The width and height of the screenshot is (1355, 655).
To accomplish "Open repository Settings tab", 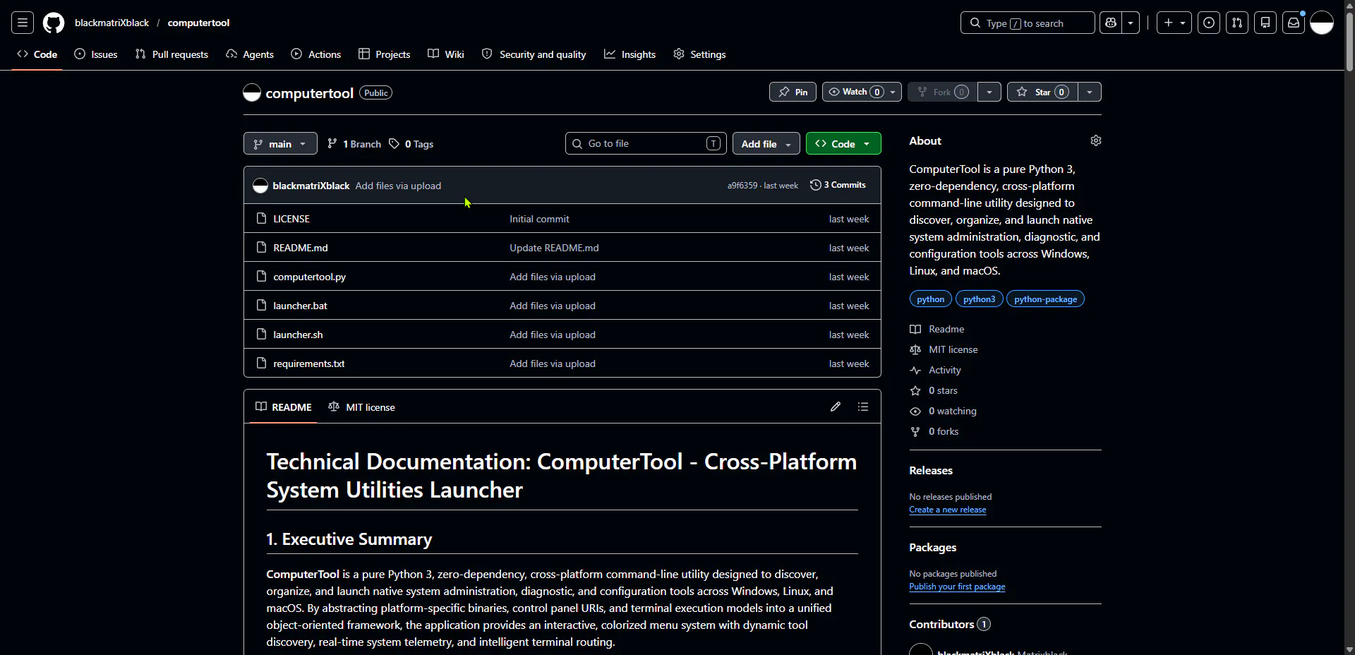I will pyautogui.click(x=700, y=54).
